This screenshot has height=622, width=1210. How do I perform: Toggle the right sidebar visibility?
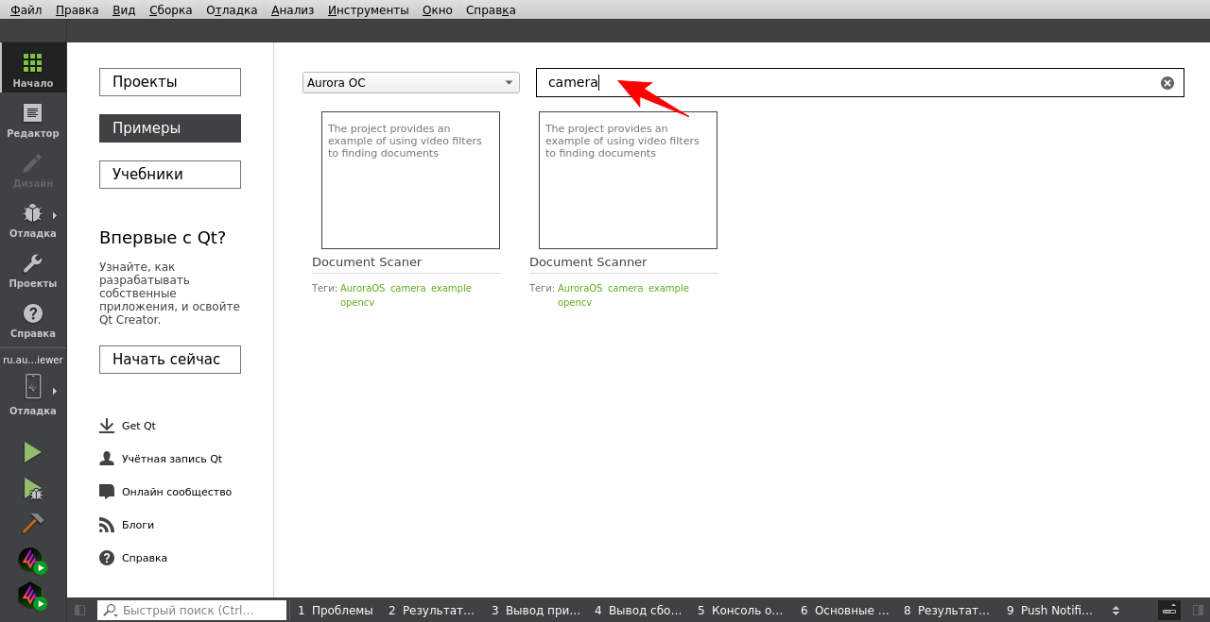point(1198,611)
